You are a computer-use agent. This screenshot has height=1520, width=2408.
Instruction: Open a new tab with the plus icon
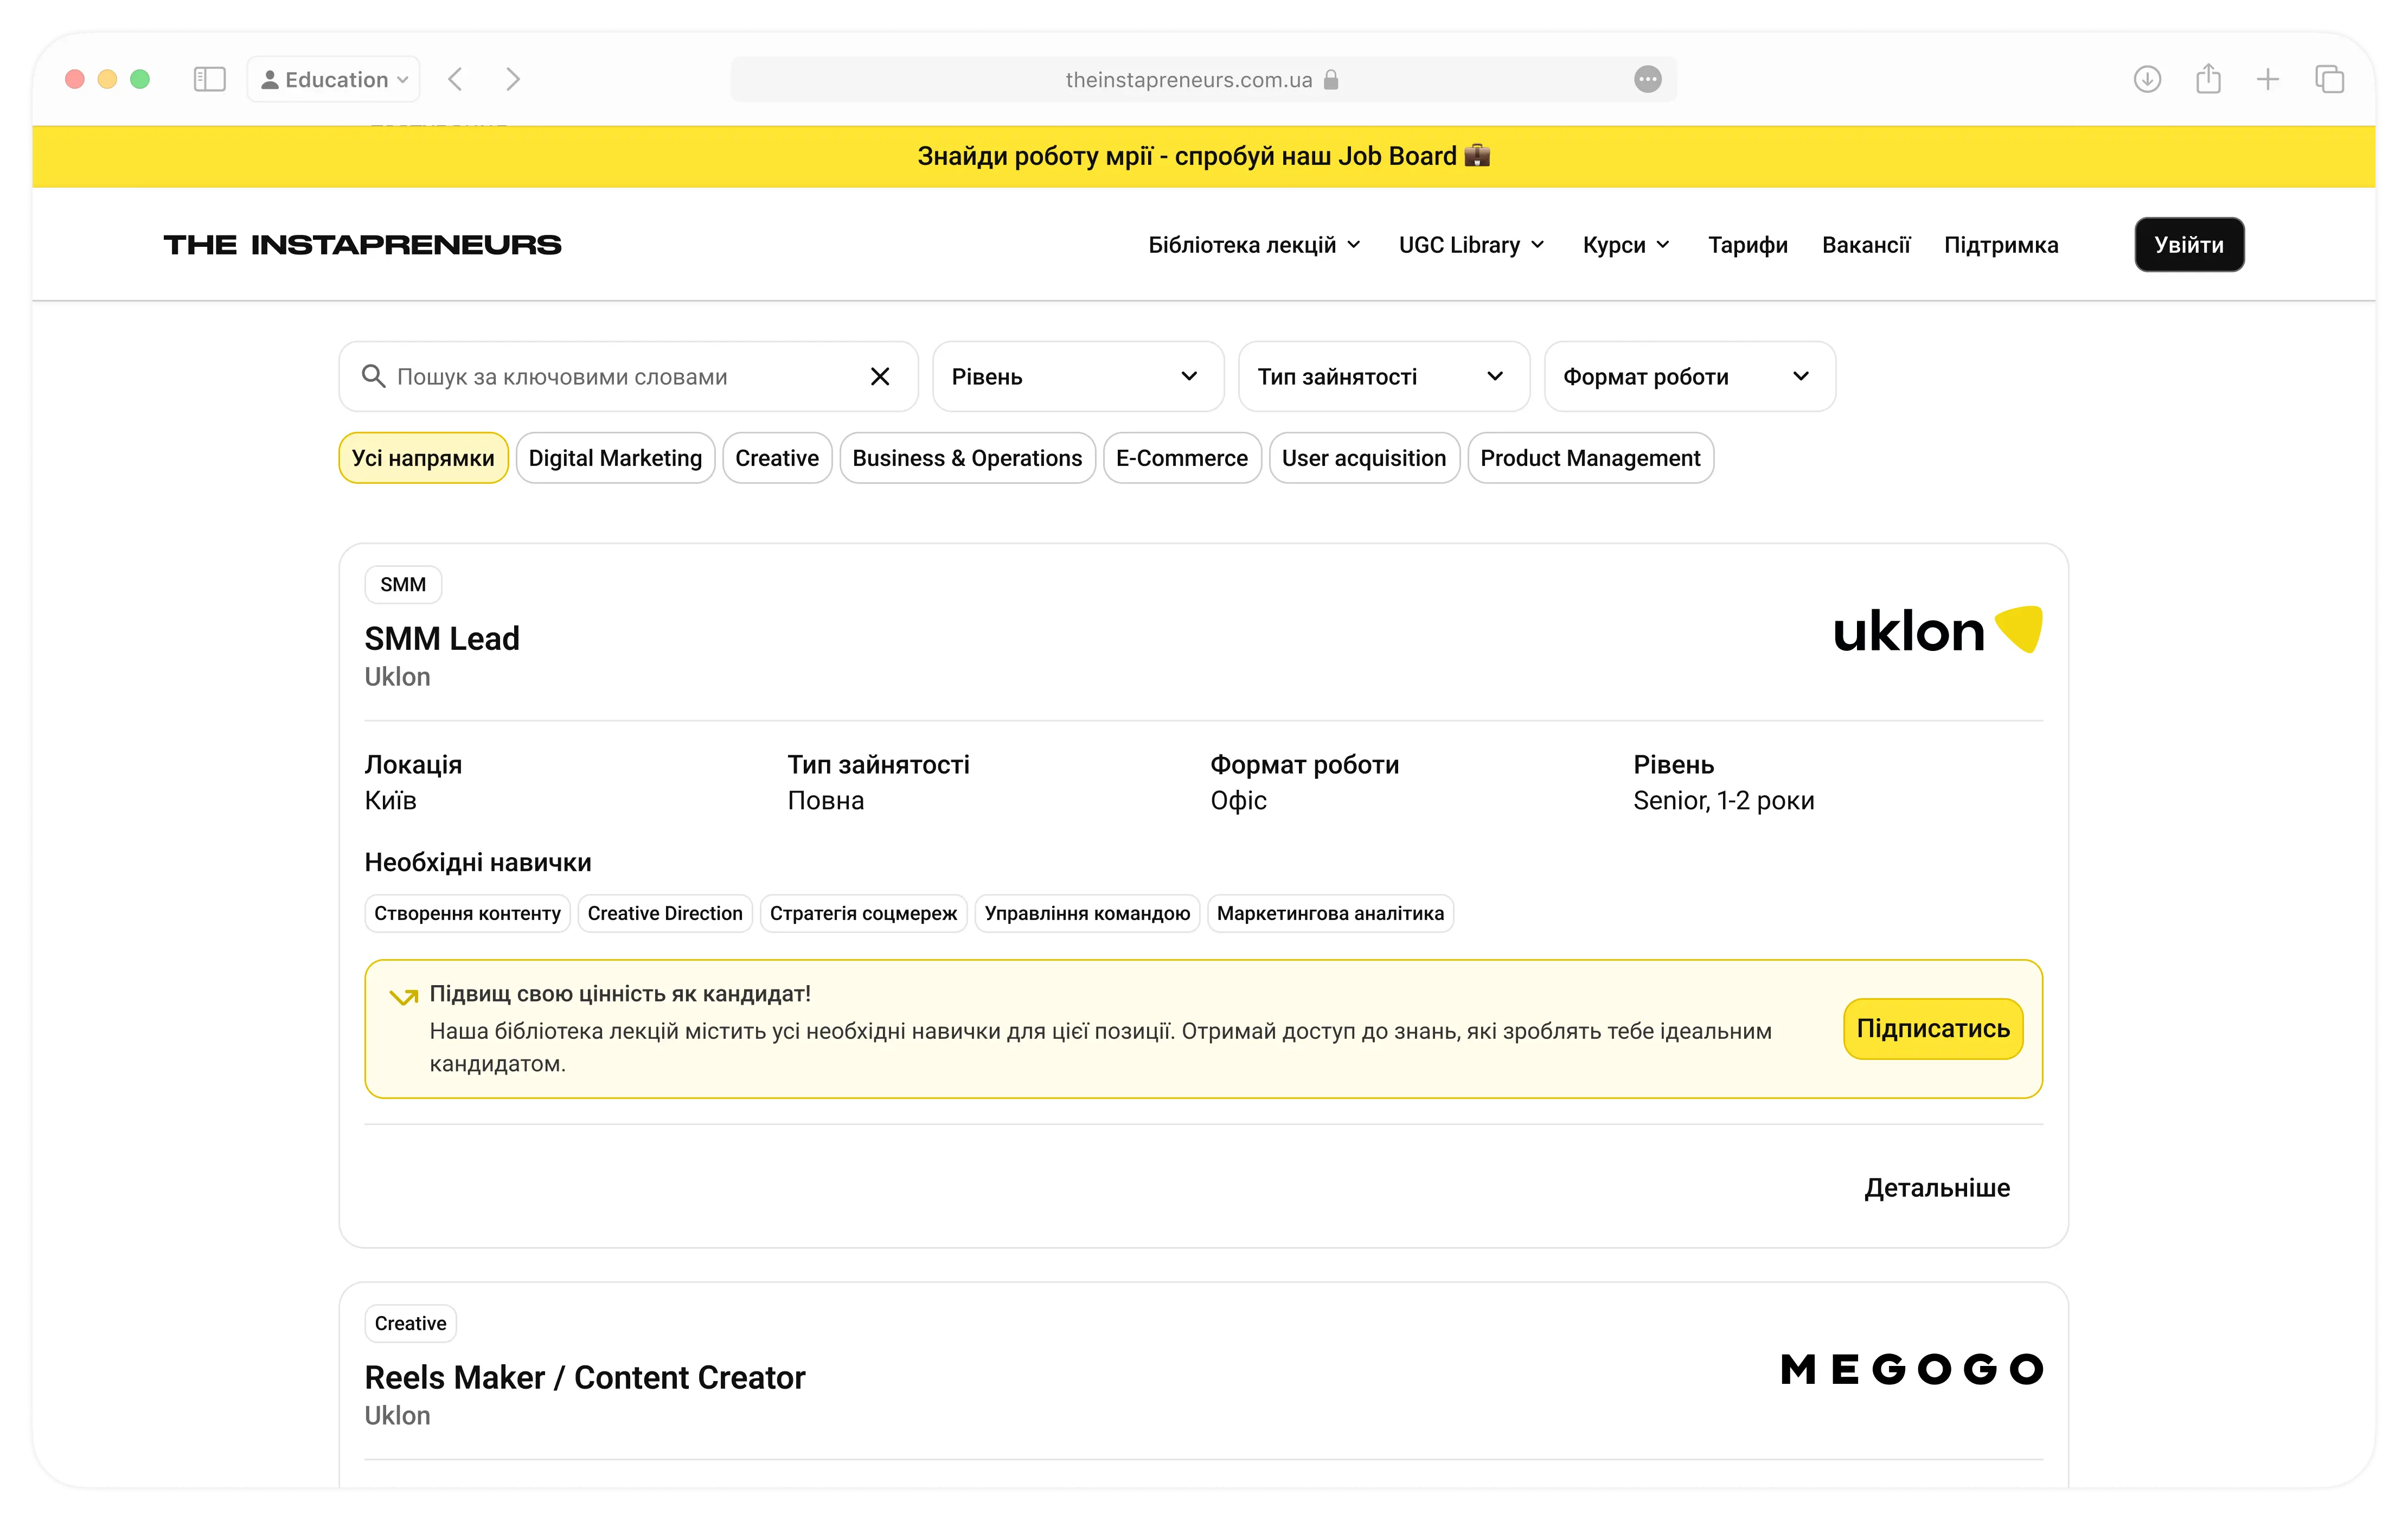coord(2268,79)
